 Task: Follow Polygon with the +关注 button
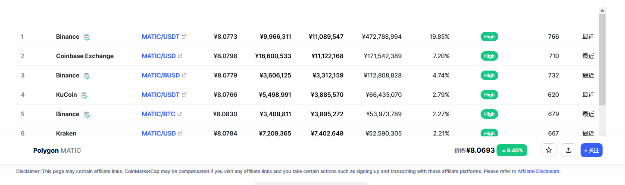pos(591,150)
